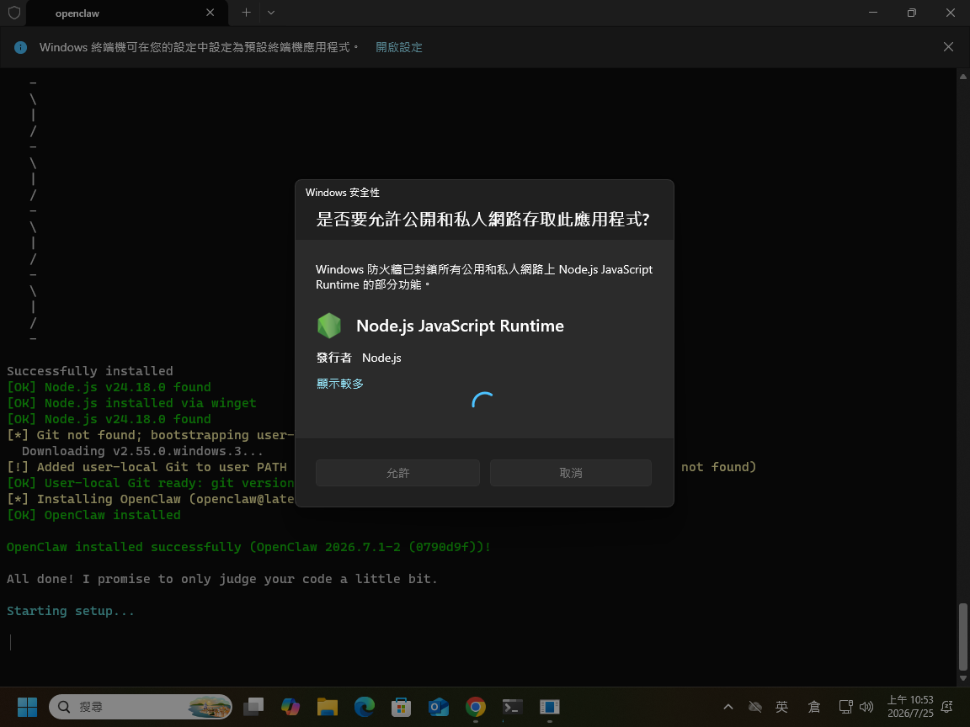Click the 'Starting setup...' terminal line
The height and width of the screenshot is (727, 970).
71,611
